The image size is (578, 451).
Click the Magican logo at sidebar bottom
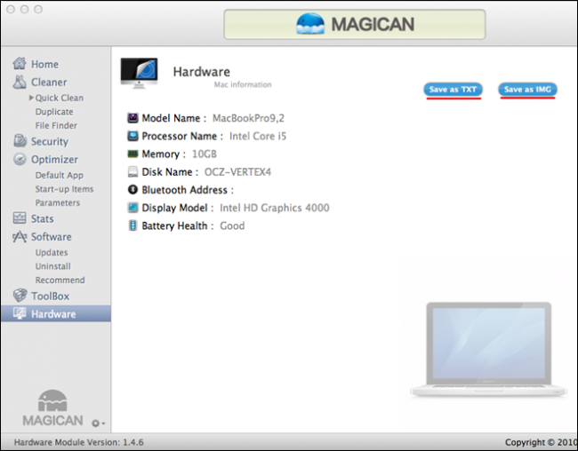[x=52, y=407]
